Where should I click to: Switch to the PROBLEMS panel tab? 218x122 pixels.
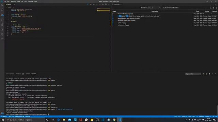click(x=20, y=74)
